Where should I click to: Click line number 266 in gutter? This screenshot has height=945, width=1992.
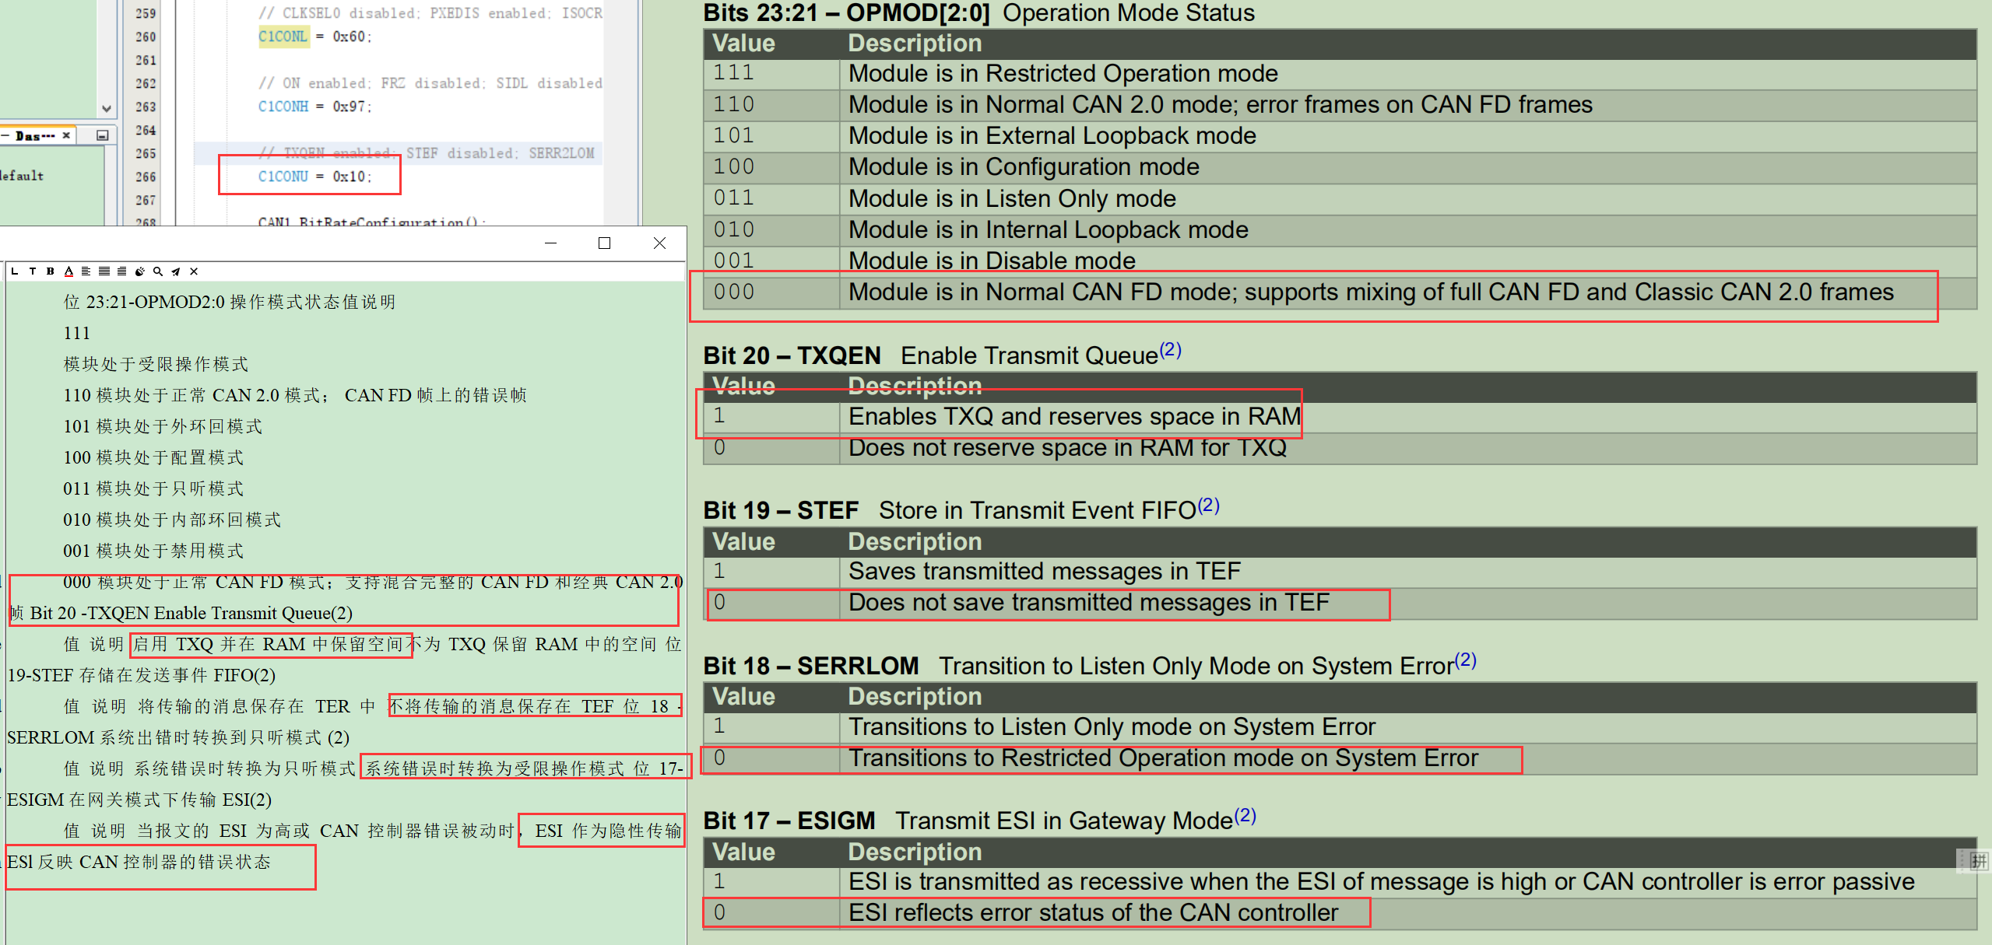(x=146, y=177)
